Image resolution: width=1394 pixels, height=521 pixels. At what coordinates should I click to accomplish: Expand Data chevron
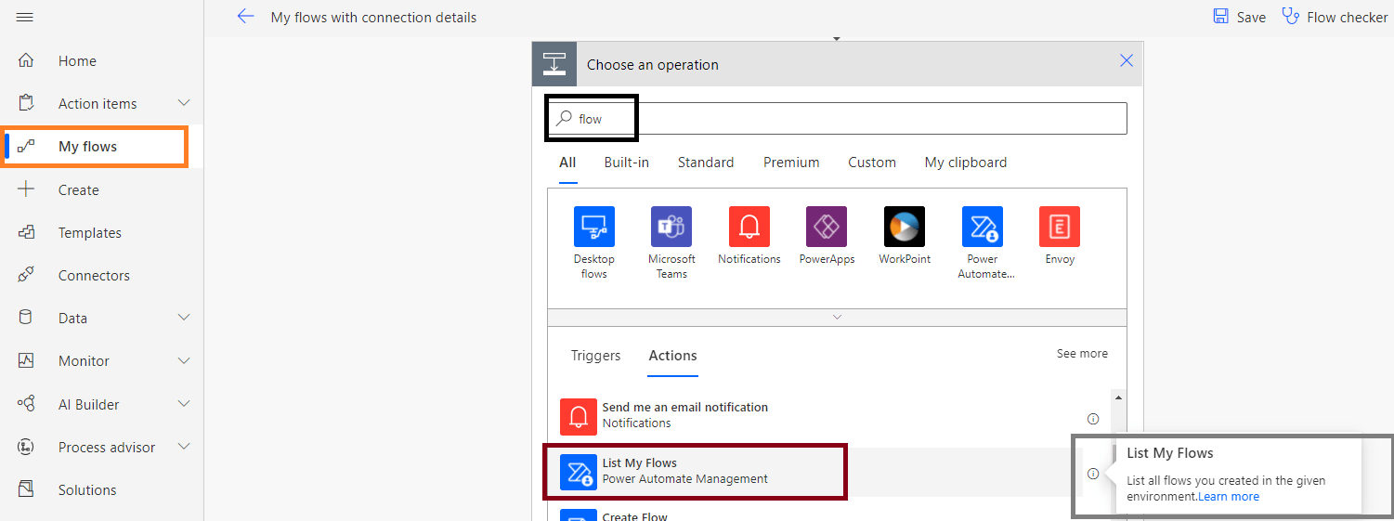click(x=184, y=318)
